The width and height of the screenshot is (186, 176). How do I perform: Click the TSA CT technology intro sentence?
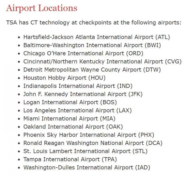94,23
